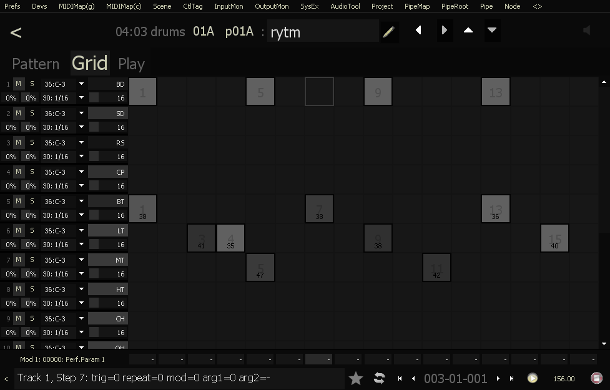Solo the SD track with S button
The width and height of the screenshot is (610, 390).
point(32,113)
